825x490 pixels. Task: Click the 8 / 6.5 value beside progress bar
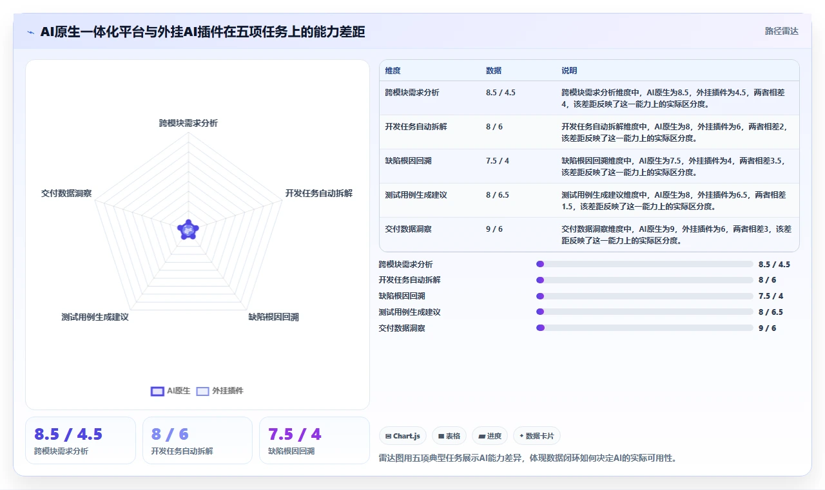771,312
